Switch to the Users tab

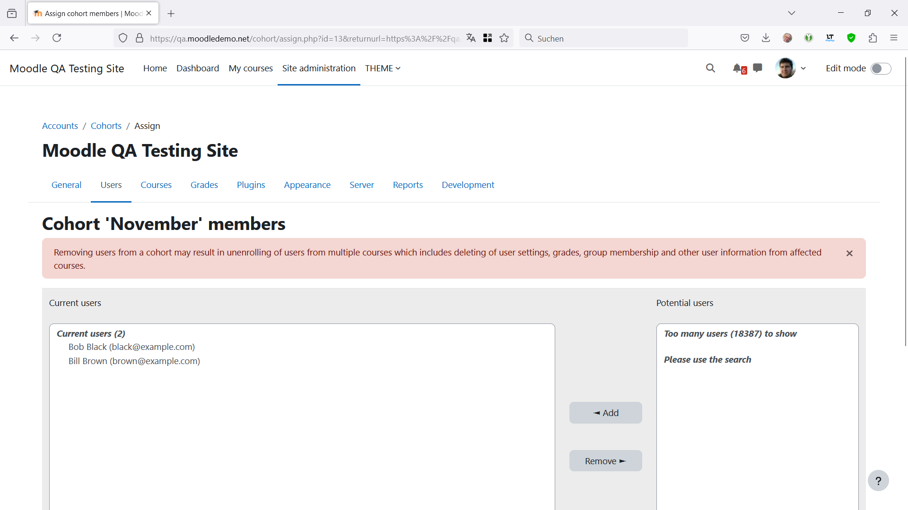click(x=111, y=185)
